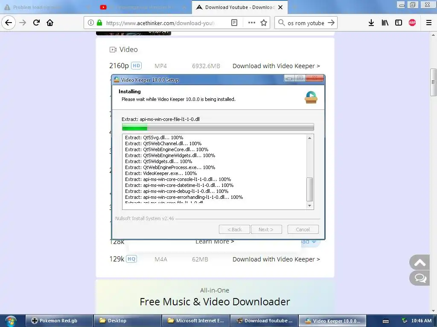Reload the page with the refresh icon
437x327 pixels.
(x=36, y=23)
